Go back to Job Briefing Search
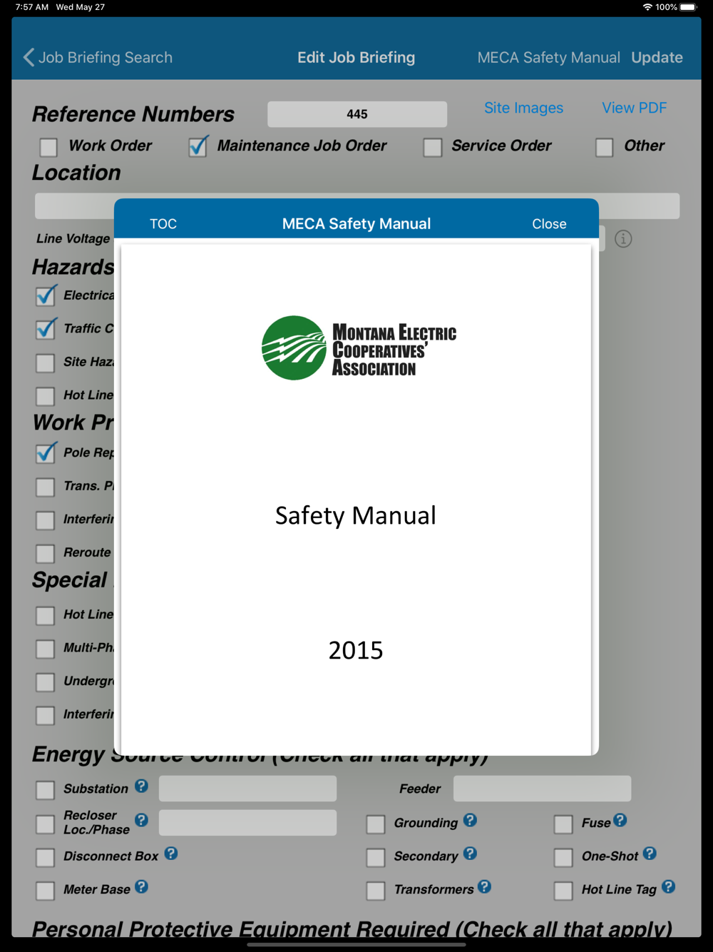Viewport: 713px width, 952px height. pos(98,57)
